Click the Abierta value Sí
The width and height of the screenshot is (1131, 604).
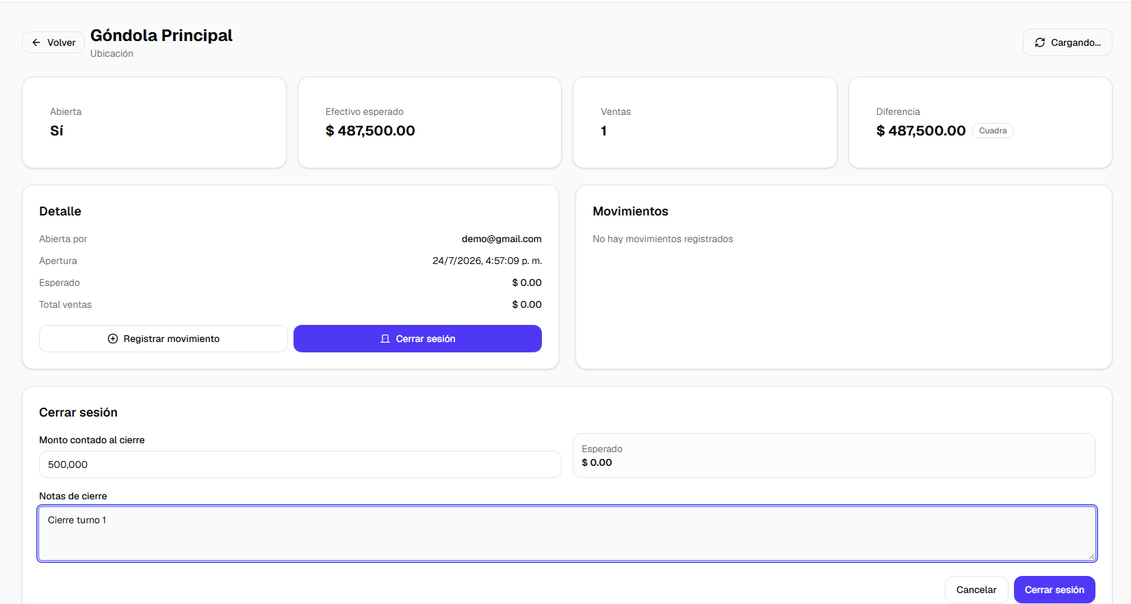[x=57, y=131]
